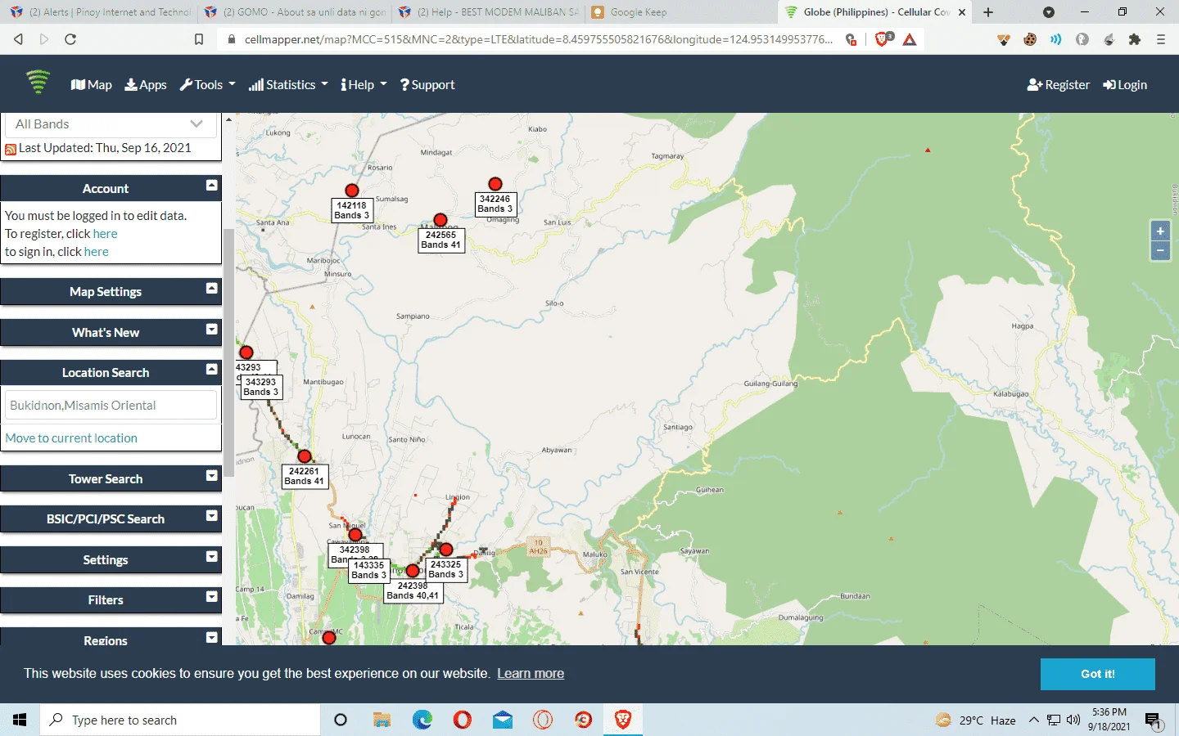Expand the What's New panel

212,330
